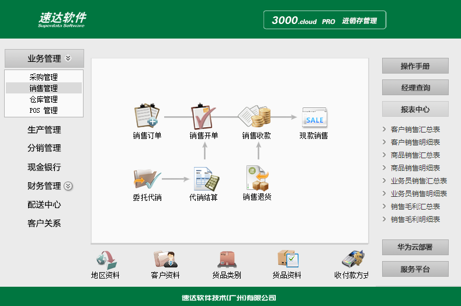Image resolution: width=461 pixels, height=306 pixels.
Task: Expand the 客户销售汇总表 report arrow
Action: click(x=384, y=129)
